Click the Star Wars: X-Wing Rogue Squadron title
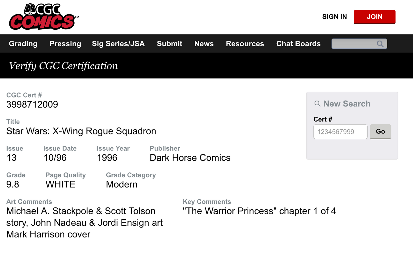This screenshot has height=258, width=413. pyautogui.click(x=81, y=131)
